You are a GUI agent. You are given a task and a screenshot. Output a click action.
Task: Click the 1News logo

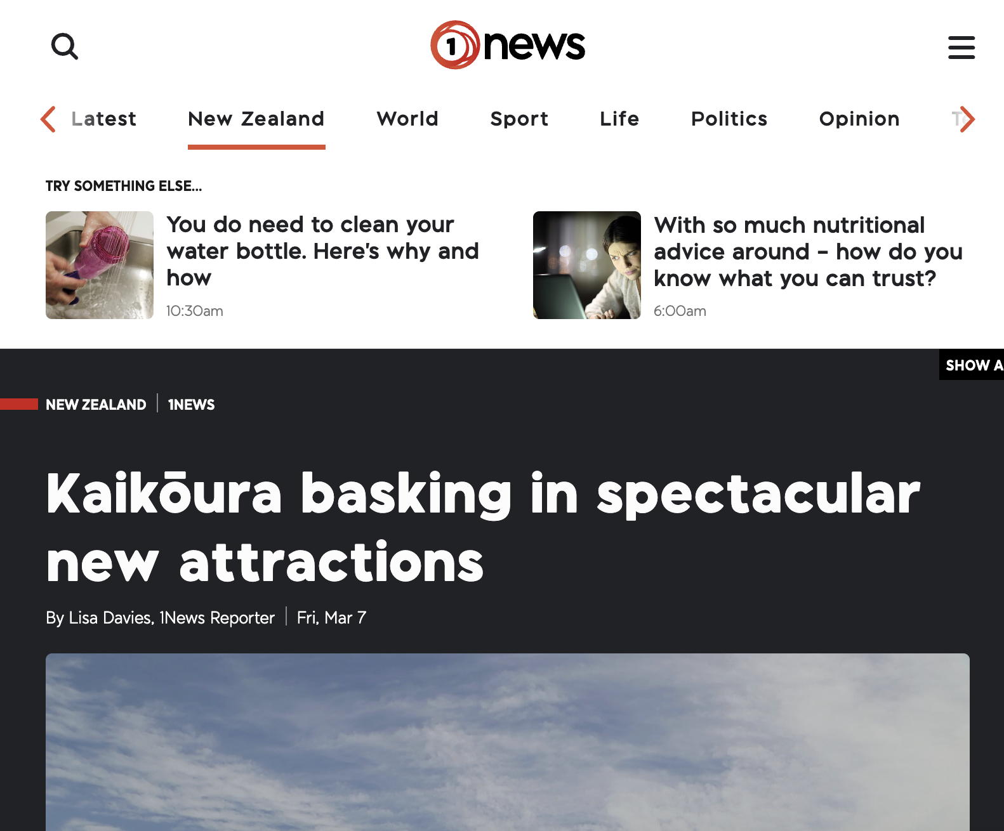pos(508,45)
